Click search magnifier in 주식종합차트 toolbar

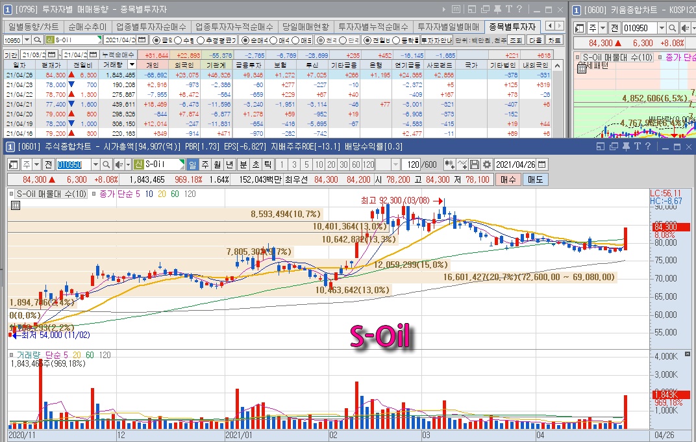click(106, 165)
